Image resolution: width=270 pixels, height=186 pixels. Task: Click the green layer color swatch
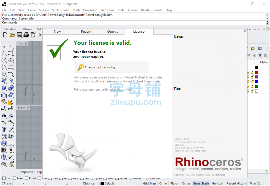click(257, 86)
